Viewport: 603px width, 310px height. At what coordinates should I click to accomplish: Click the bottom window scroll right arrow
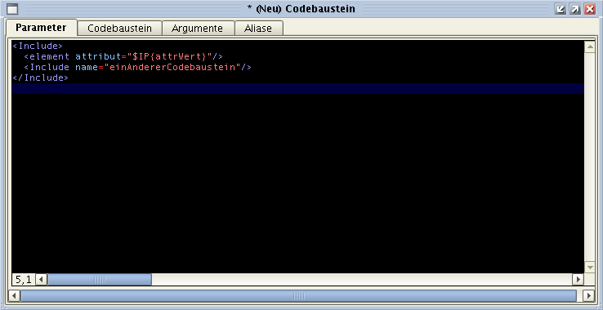point(589,296)
